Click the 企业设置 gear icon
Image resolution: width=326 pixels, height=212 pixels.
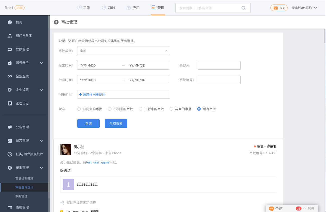[x=10, y=90]
